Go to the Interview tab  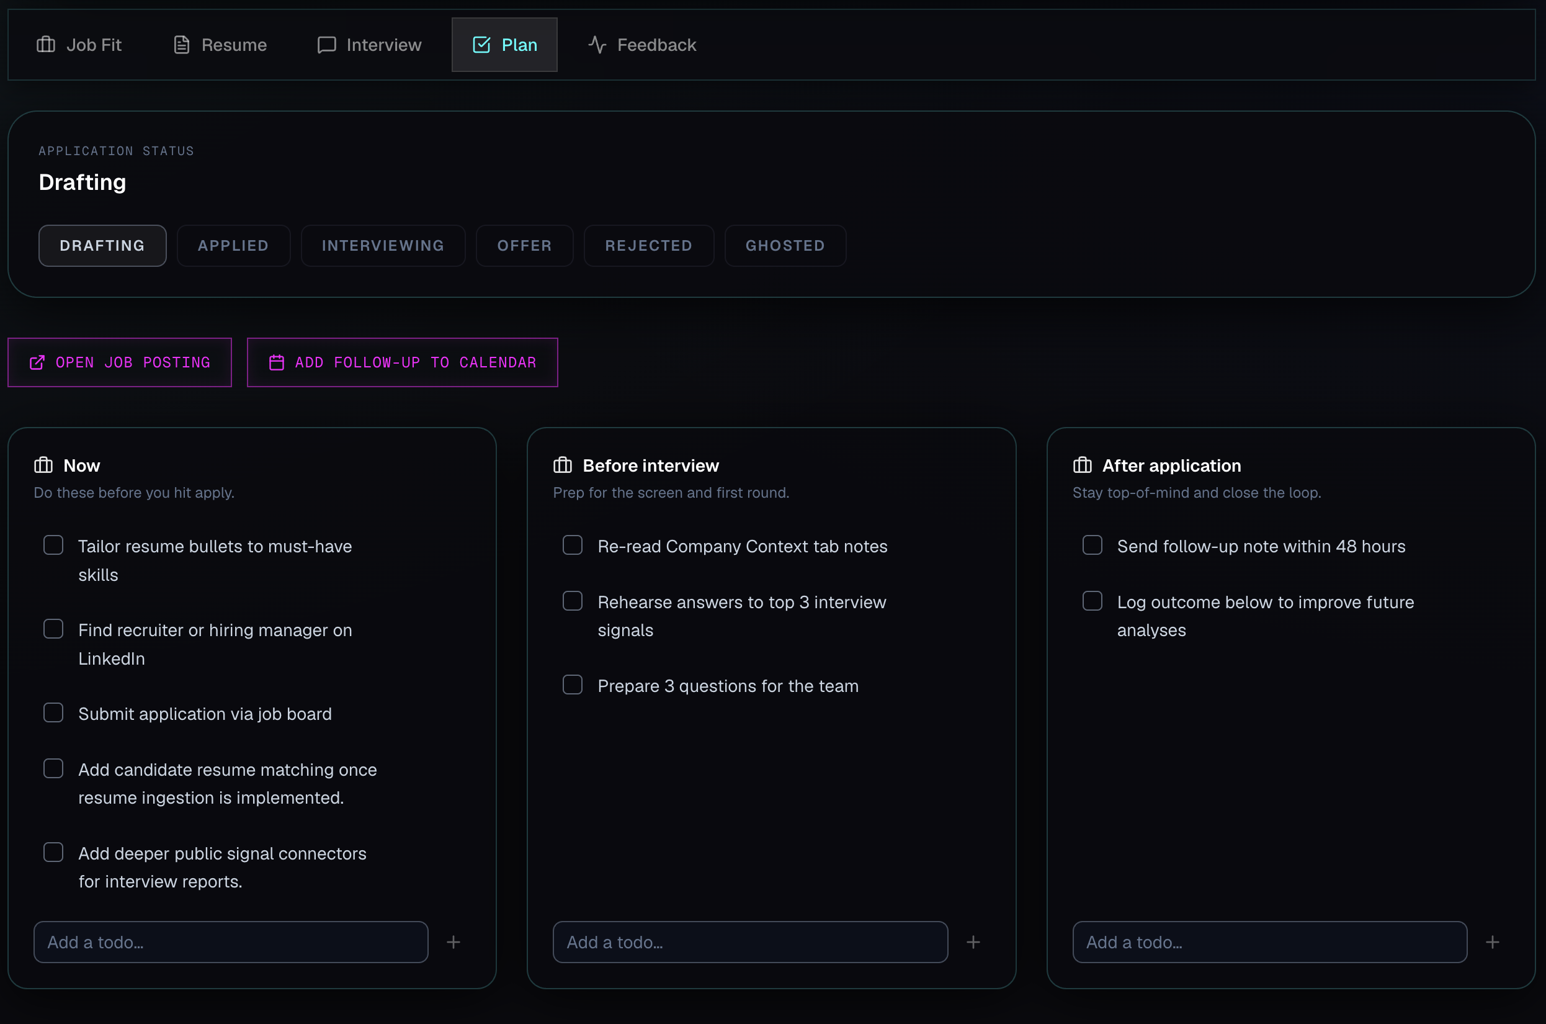(370, 45)
